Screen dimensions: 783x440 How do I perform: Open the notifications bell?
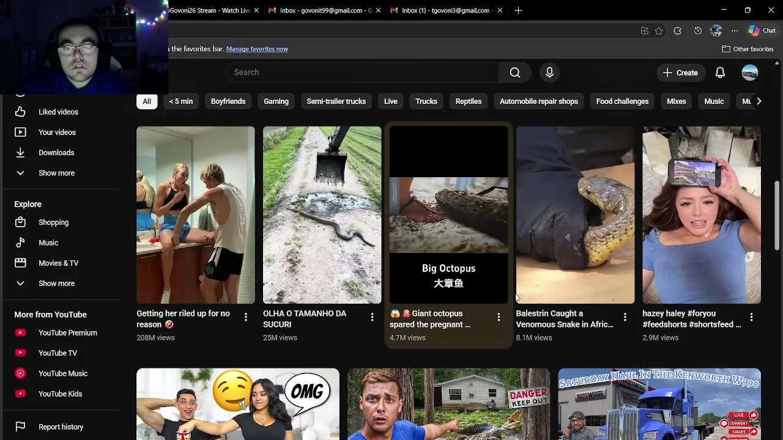720,73
